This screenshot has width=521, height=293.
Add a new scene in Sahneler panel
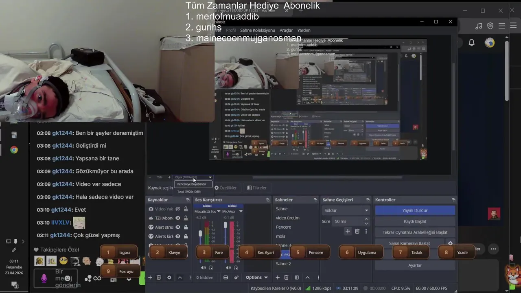pos(278,278)
